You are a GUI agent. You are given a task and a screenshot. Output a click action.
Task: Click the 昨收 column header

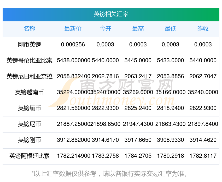pos(203,29)
